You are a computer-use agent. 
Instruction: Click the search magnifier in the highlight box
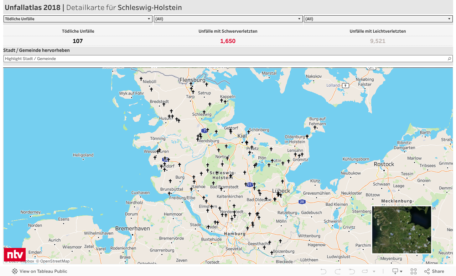pos(450,59)
